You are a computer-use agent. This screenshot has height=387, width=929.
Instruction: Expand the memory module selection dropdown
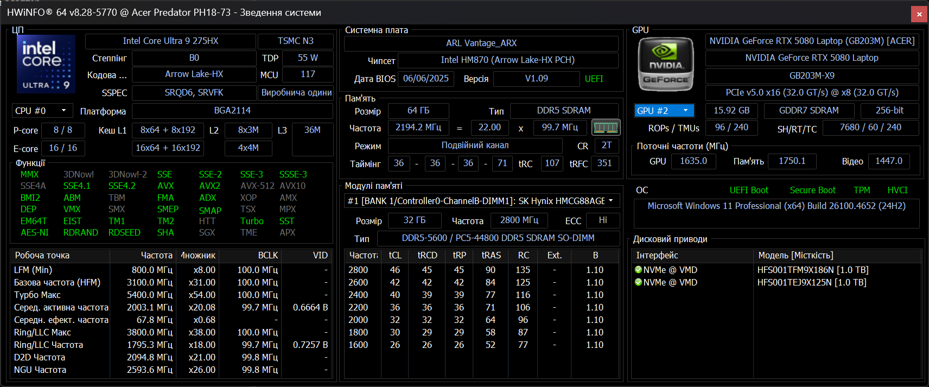click(482, 201)
